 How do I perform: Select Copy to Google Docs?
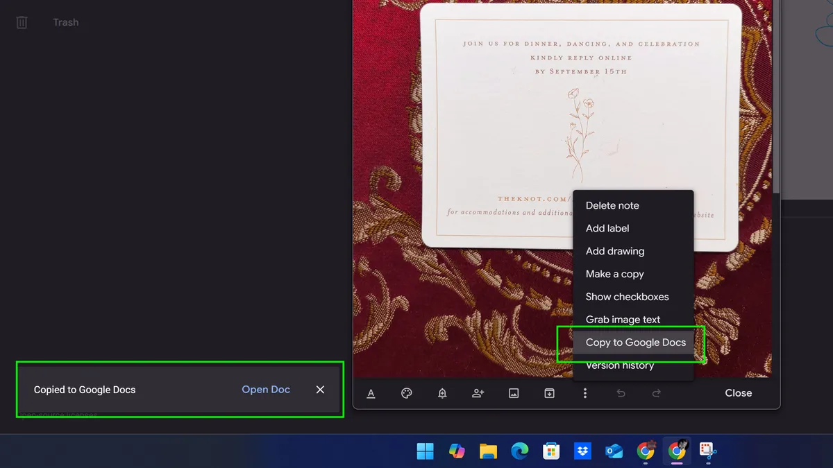point(635,342)
